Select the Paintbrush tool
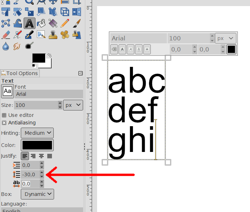 pos(77,23)
